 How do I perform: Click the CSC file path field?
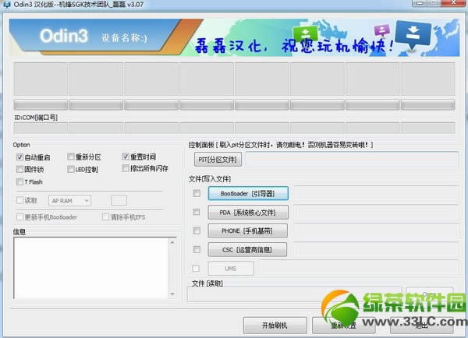[376, 249]
